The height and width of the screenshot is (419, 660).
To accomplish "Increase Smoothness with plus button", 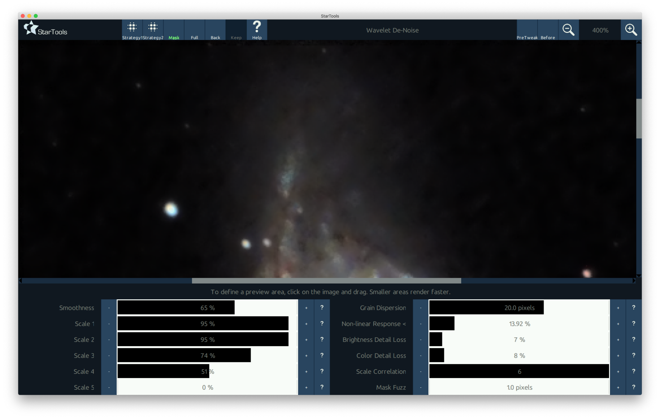I will [x=306, y=308].
